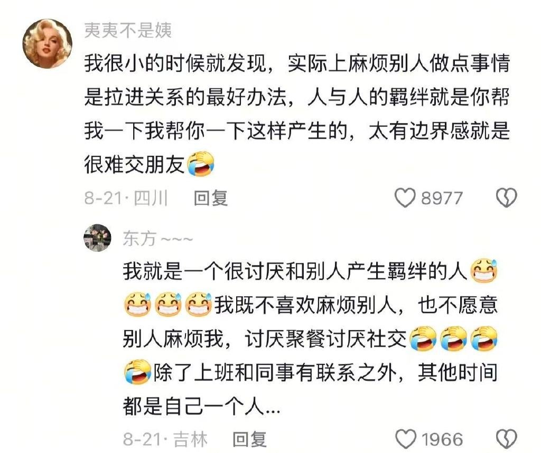Click the 8-21·四川 timestamp
The image size is (541, 453).
click(x=126, y=198)
